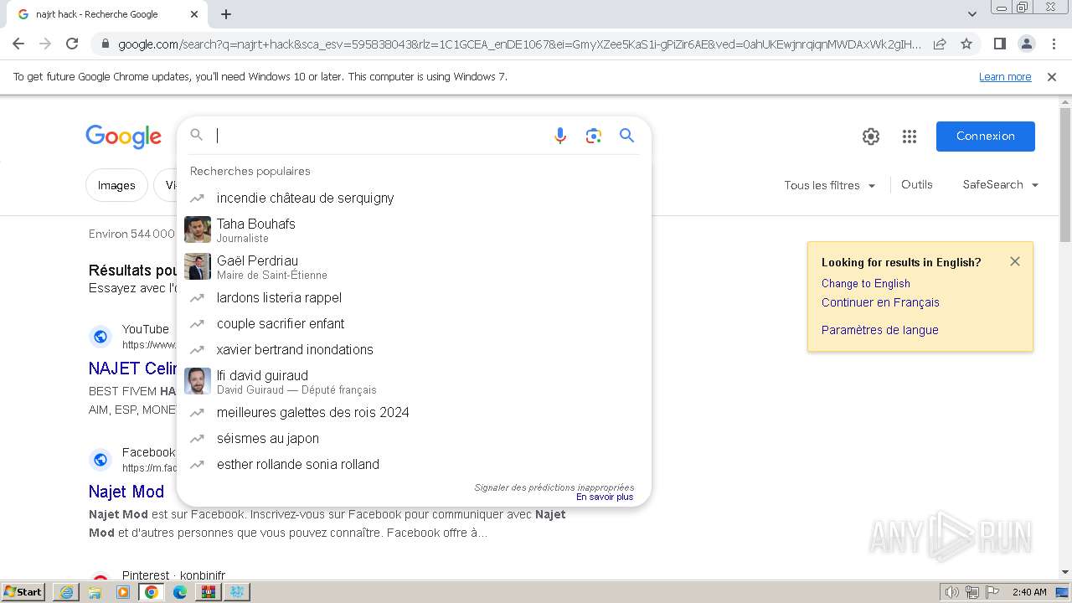Open Chrome profile avatar menu
Screen dimensions: 1072x603
click(1026, 44)
